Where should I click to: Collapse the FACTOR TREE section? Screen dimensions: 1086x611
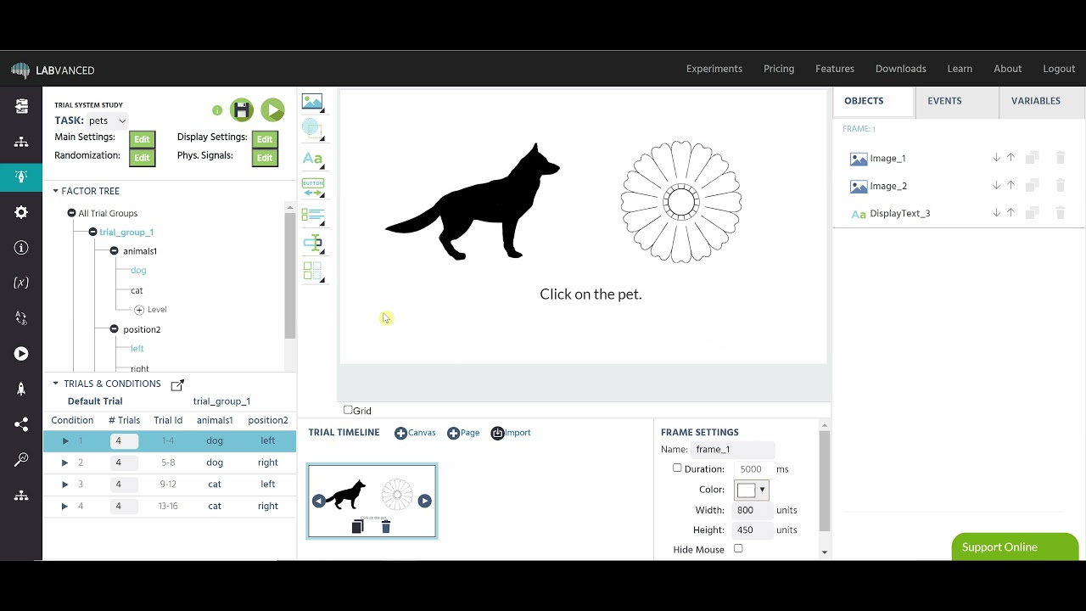click(56, 191)
